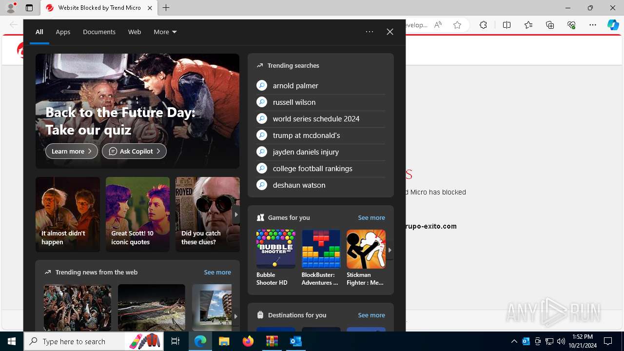Screen dimensions: 624x351
Task: Open notifications action center
Action: point(608,341)
